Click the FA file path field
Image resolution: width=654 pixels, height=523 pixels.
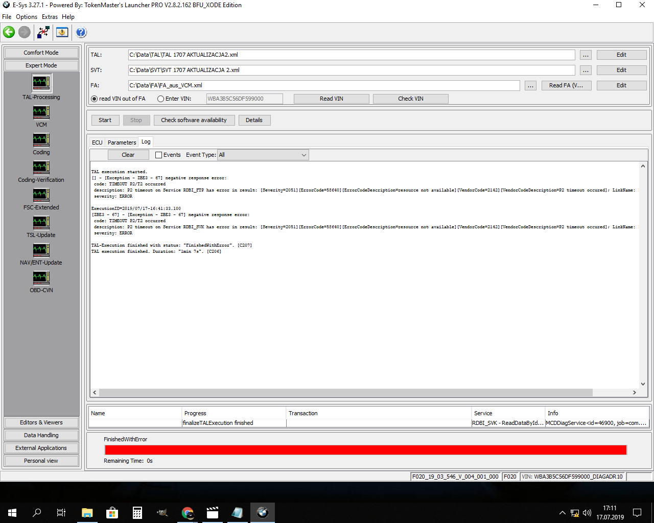pyautogui.click(x=324, y=85)
